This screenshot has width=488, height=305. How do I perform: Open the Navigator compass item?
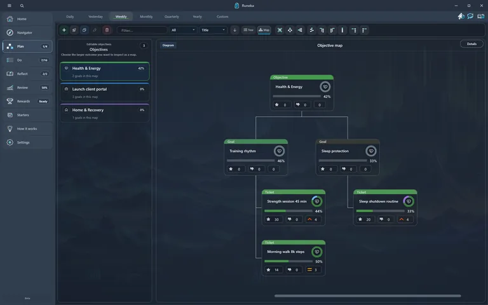(x=27, y=32)
